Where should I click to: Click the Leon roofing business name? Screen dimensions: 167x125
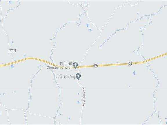pyautogui.click(x=66, y=77)
